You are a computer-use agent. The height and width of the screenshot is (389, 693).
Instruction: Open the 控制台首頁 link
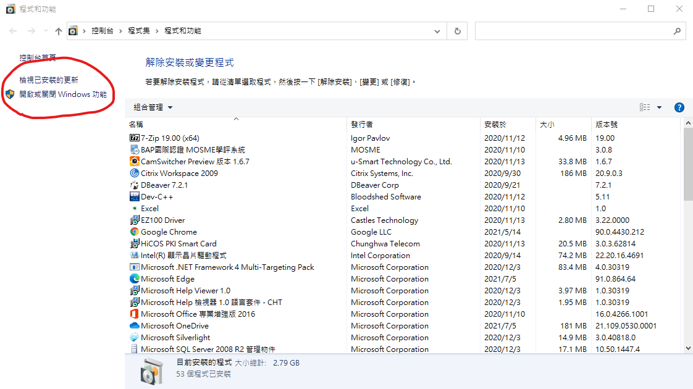pos(38,57)
